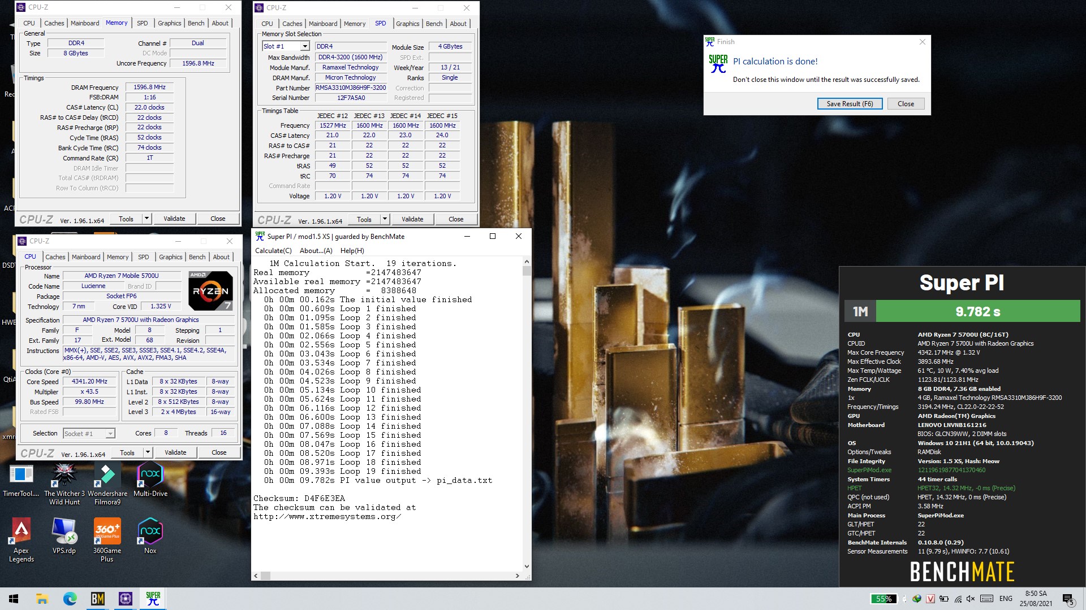Switch to BenchMate on the taskbar
The image size is (1086, 610).
coord(97,599)
